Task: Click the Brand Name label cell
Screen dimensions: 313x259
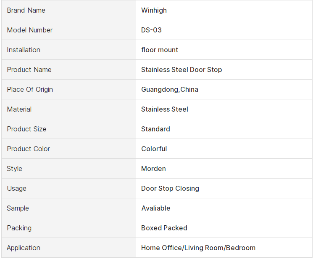Action: click(x=26, y=10)
